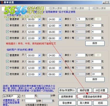Open member 夜市 end time 08:00 dropdown
110x106 pixels.
click(60, 38)
